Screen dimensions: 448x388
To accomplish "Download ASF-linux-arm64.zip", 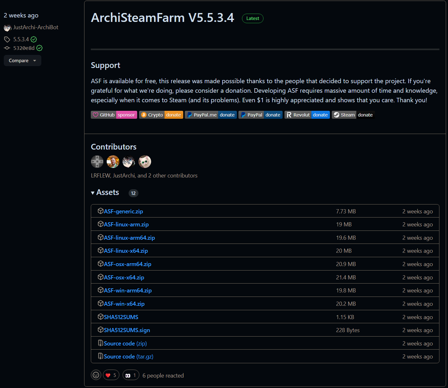I will [130, 238].
